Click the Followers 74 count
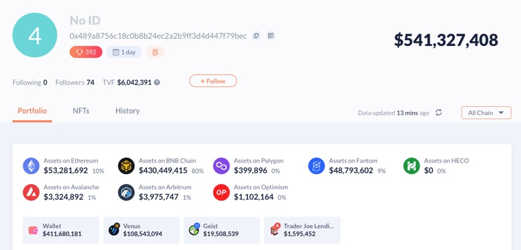This screenshot has height=250, width=521. pos(75,82)
